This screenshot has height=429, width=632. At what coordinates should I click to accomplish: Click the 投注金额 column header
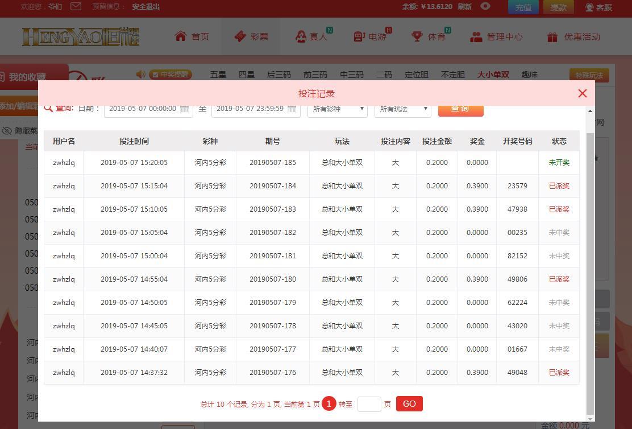(x=437, y=141)
